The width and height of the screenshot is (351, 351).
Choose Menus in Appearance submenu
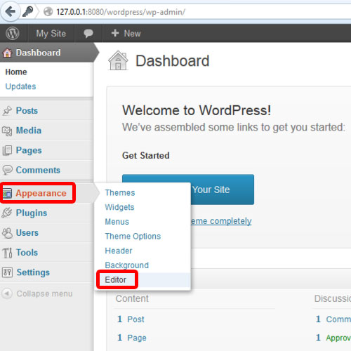(117, 222)
